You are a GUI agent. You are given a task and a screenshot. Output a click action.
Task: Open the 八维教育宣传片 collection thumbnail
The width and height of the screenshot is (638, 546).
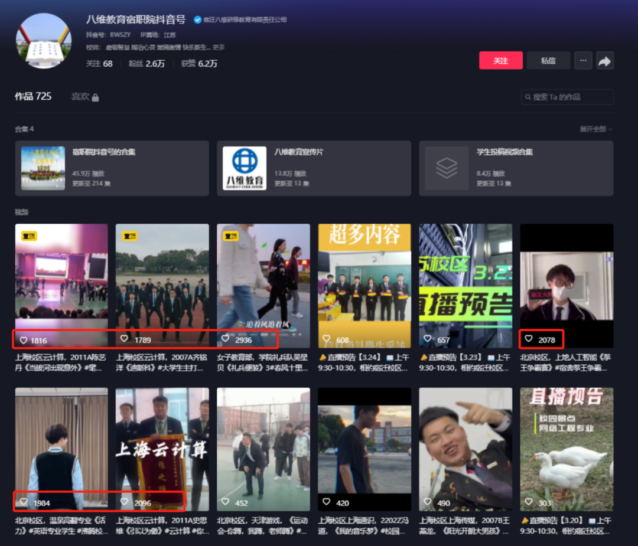coord(243,168)
